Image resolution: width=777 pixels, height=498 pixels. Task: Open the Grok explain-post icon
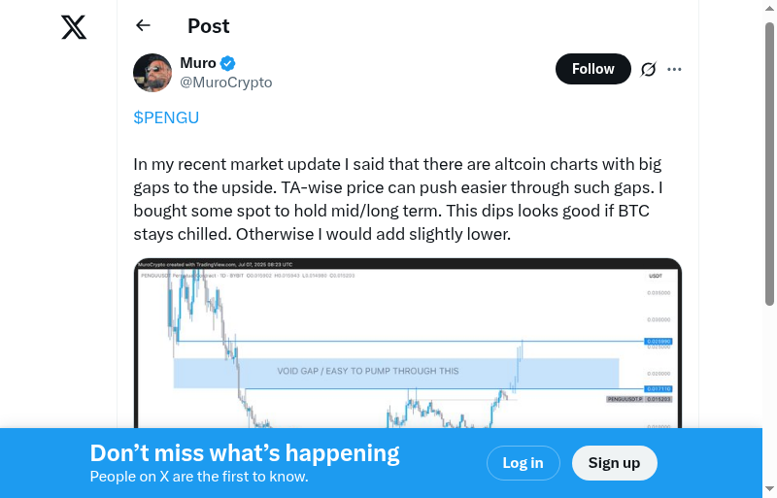pos(648,69)
